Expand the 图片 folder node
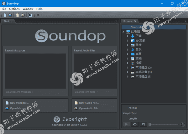The height and width of the screenshot is (134, 188). [128, 45]
